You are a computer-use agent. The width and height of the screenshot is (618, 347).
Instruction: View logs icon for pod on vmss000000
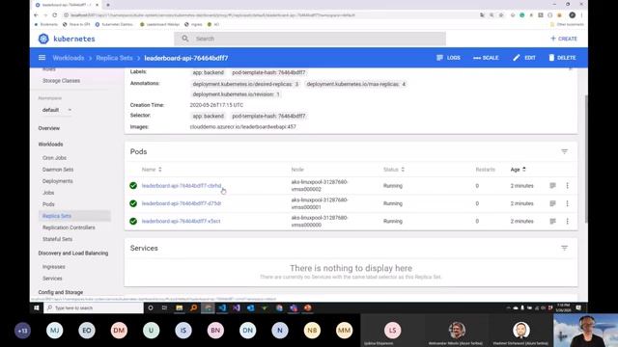tap(552, 221)
